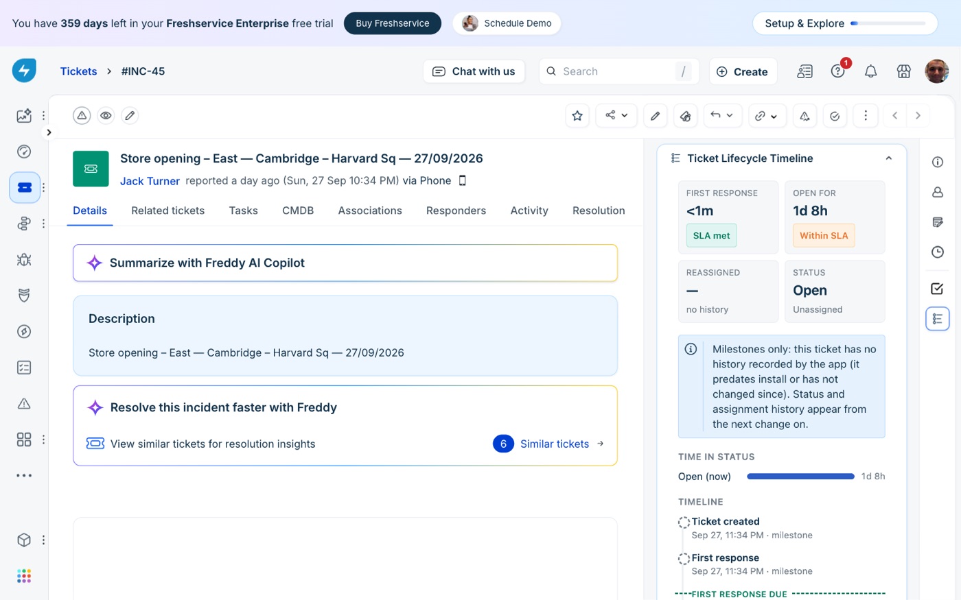
Task: Open the clock icon in right rail
Action: 938,252
